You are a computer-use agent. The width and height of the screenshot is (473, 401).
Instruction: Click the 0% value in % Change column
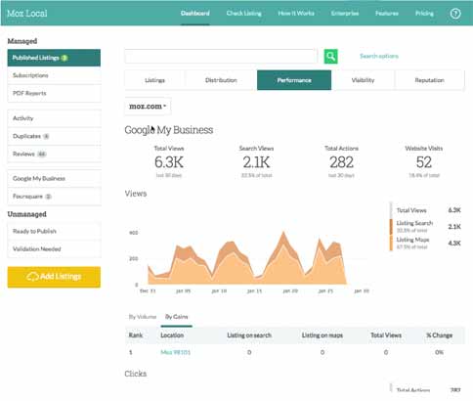coord(439,352)
